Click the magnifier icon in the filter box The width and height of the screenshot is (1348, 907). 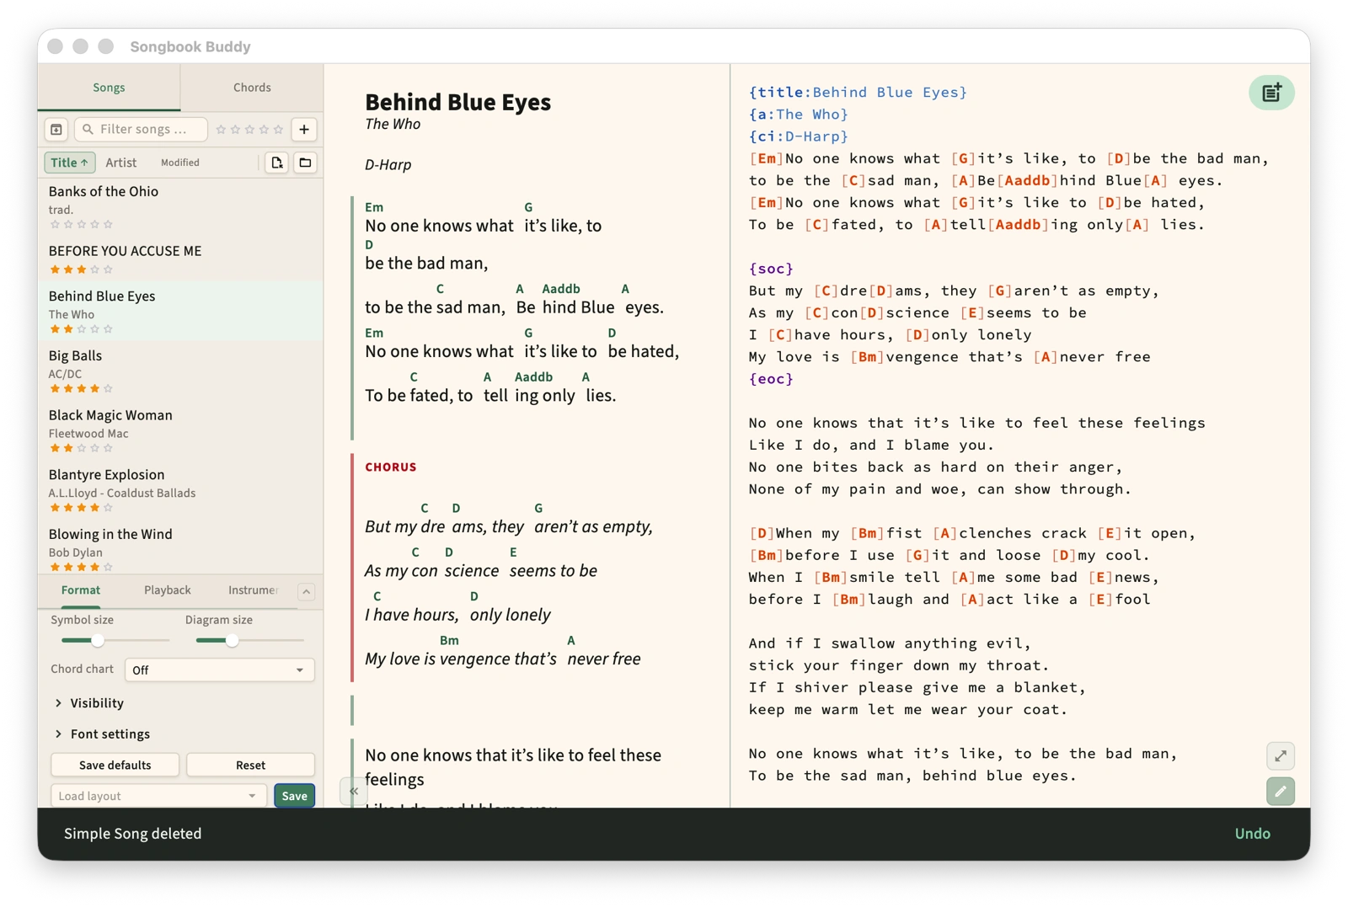click(88, 130)
